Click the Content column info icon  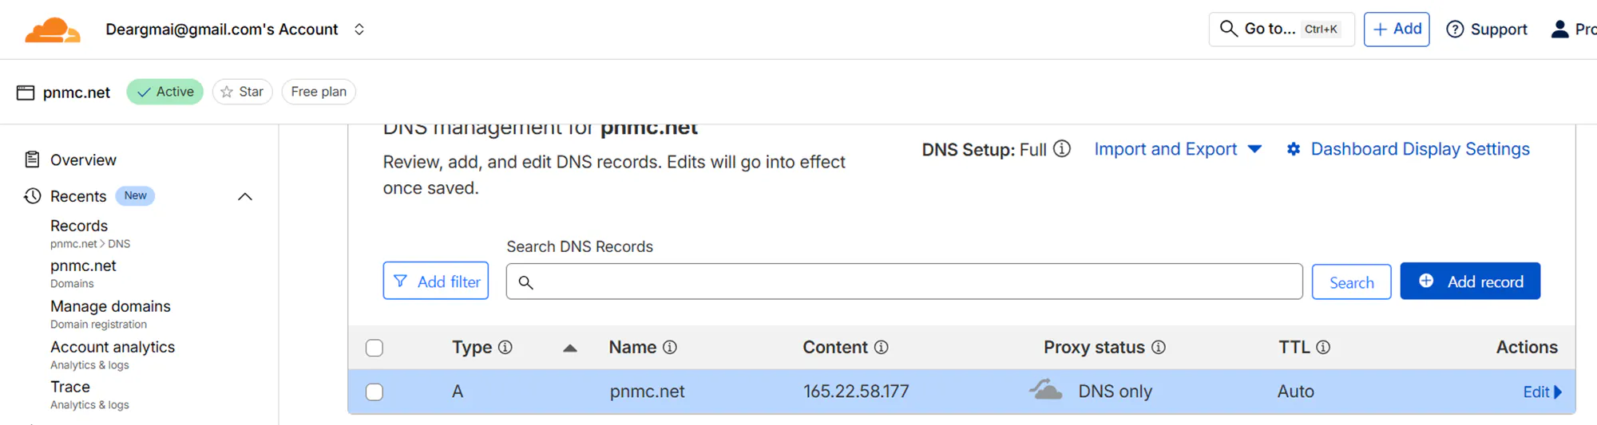point(882,348)
